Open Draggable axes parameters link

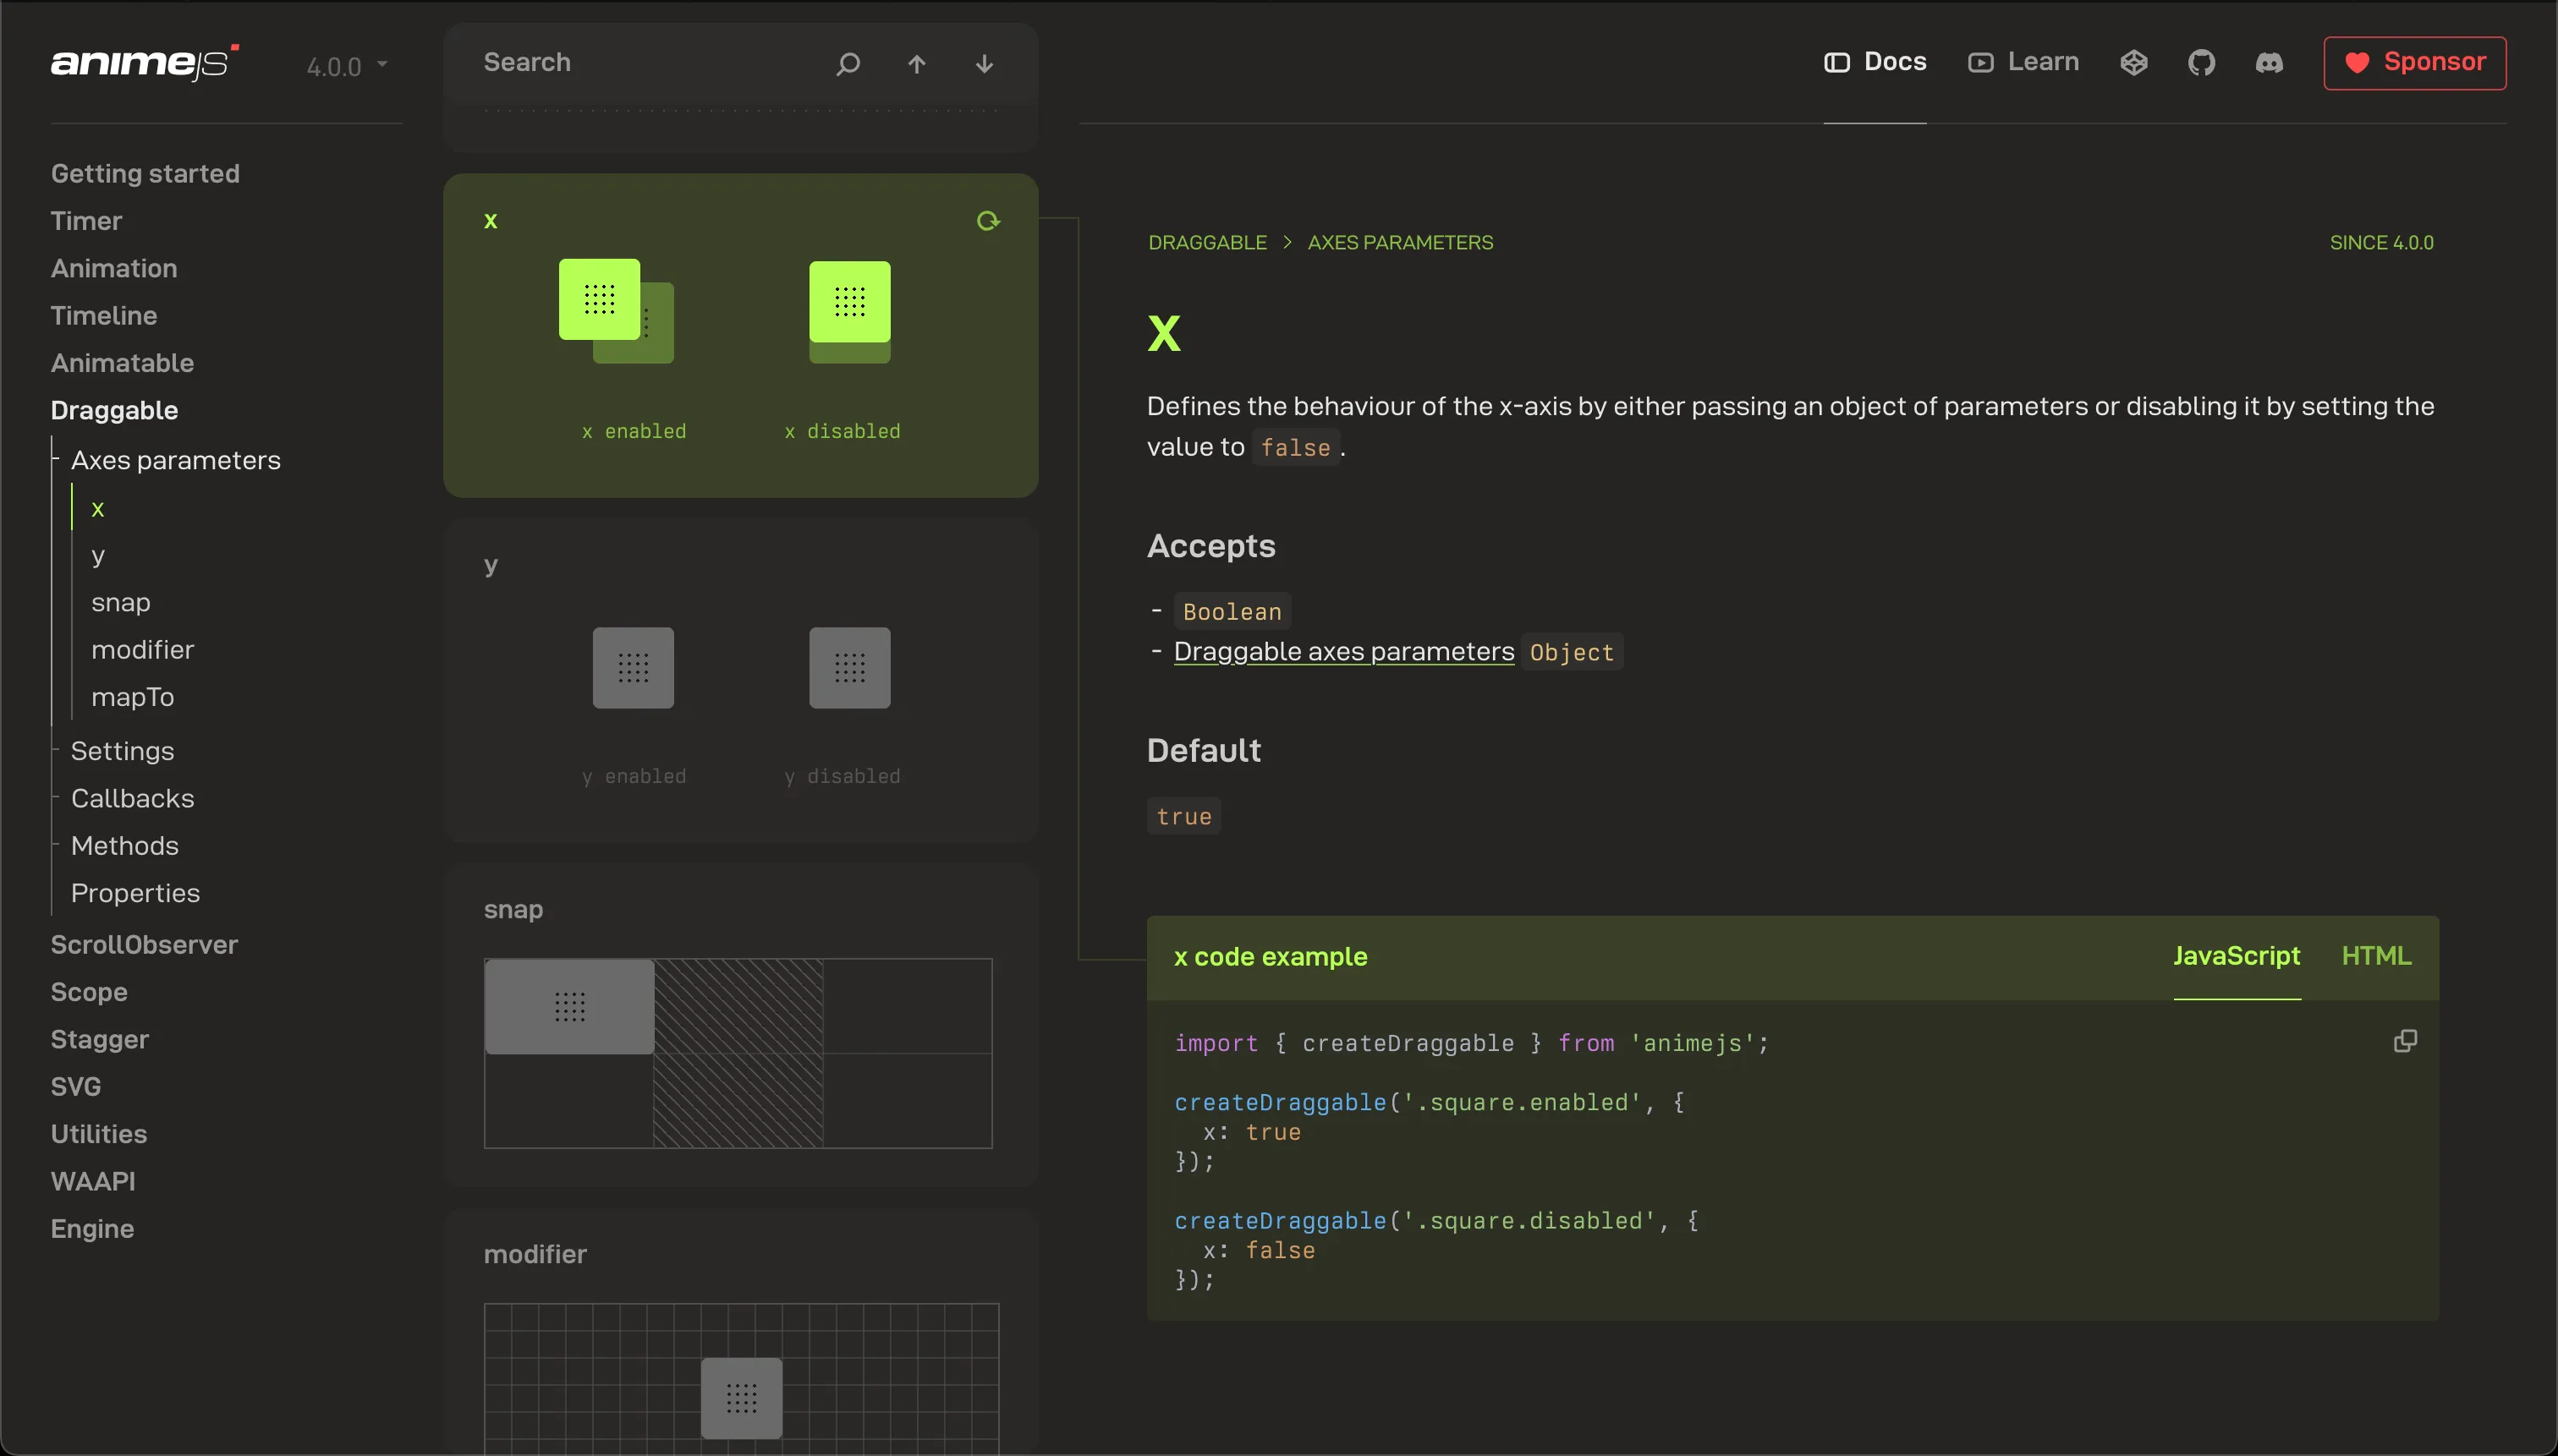[1343, 652]
